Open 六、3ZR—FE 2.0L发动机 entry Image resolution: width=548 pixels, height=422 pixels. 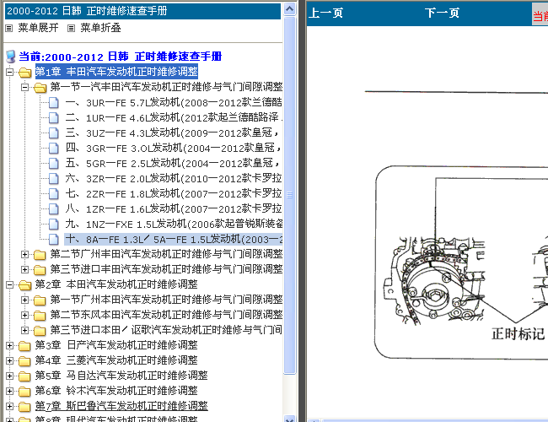tap(174, 178)
